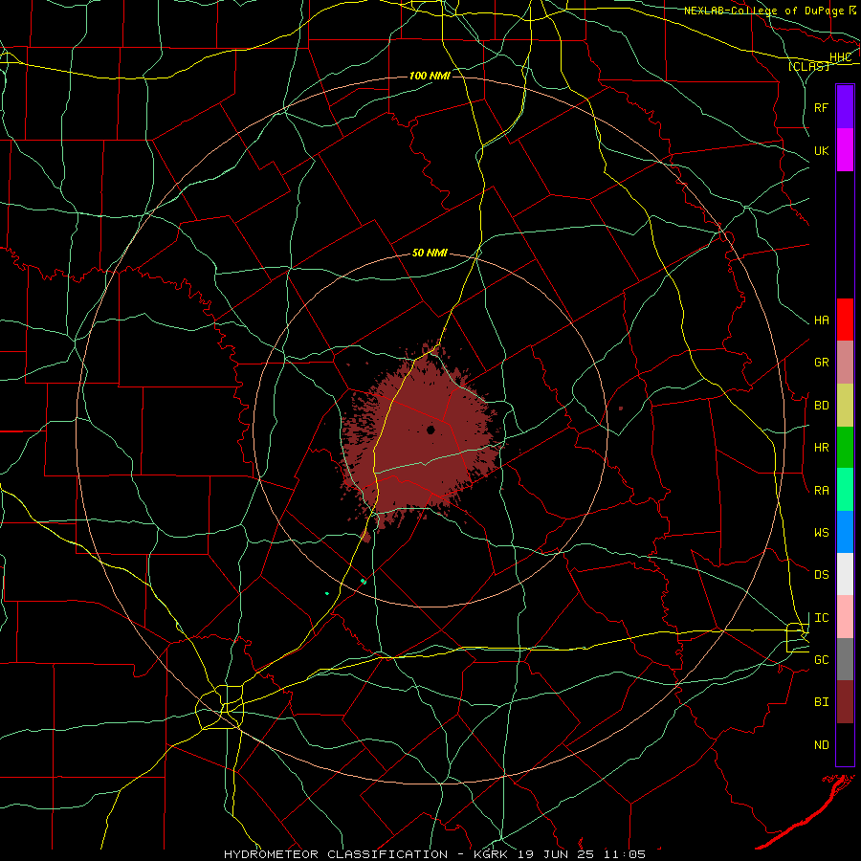
Task: Click the GR legend label
Action: tap(821, 363)
